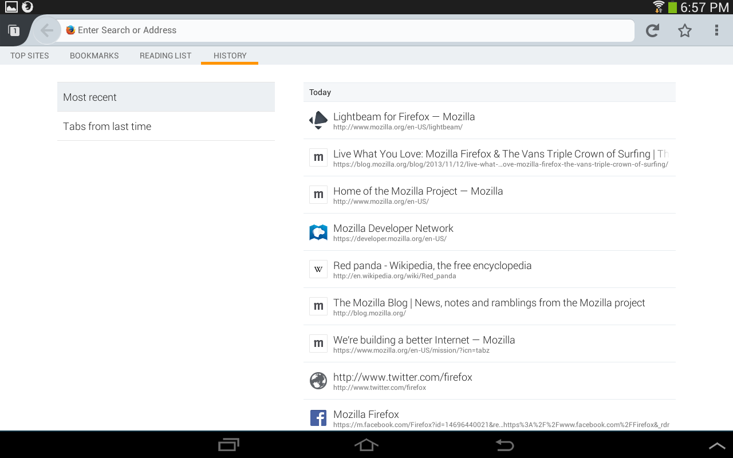The image size is (733, 458).
Task: Switch to the Reading List tab
Action: (165, 56)
